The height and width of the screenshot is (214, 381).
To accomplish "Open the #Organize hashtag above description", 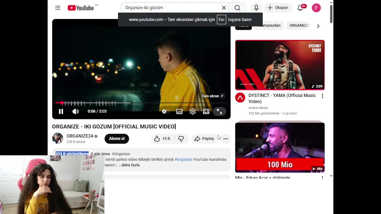I will coord(121,154).
